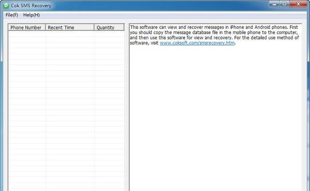
Task: Sort by Recent Time column header
Action: 70,27
